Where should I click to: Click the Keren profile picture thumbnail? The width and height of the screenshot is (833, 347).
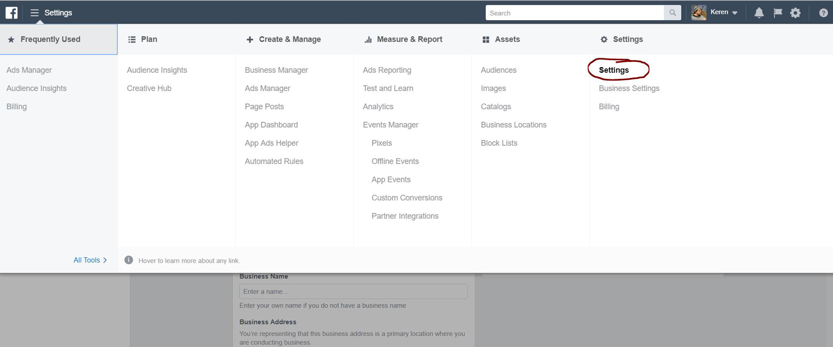tap(699, 12)
